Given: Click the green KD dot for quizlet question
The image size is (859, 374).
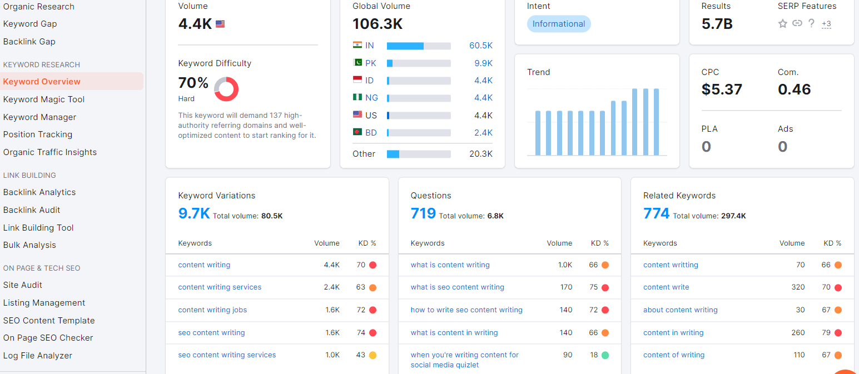Looking at the screenshot, I should click(x=605, y=355).
